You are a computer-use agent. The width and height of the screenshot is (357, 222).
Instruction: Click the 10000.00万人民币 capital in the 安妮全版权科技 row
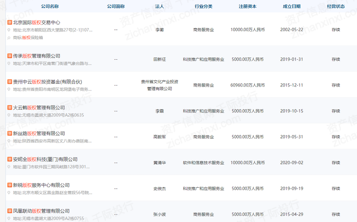coord(248,163)
